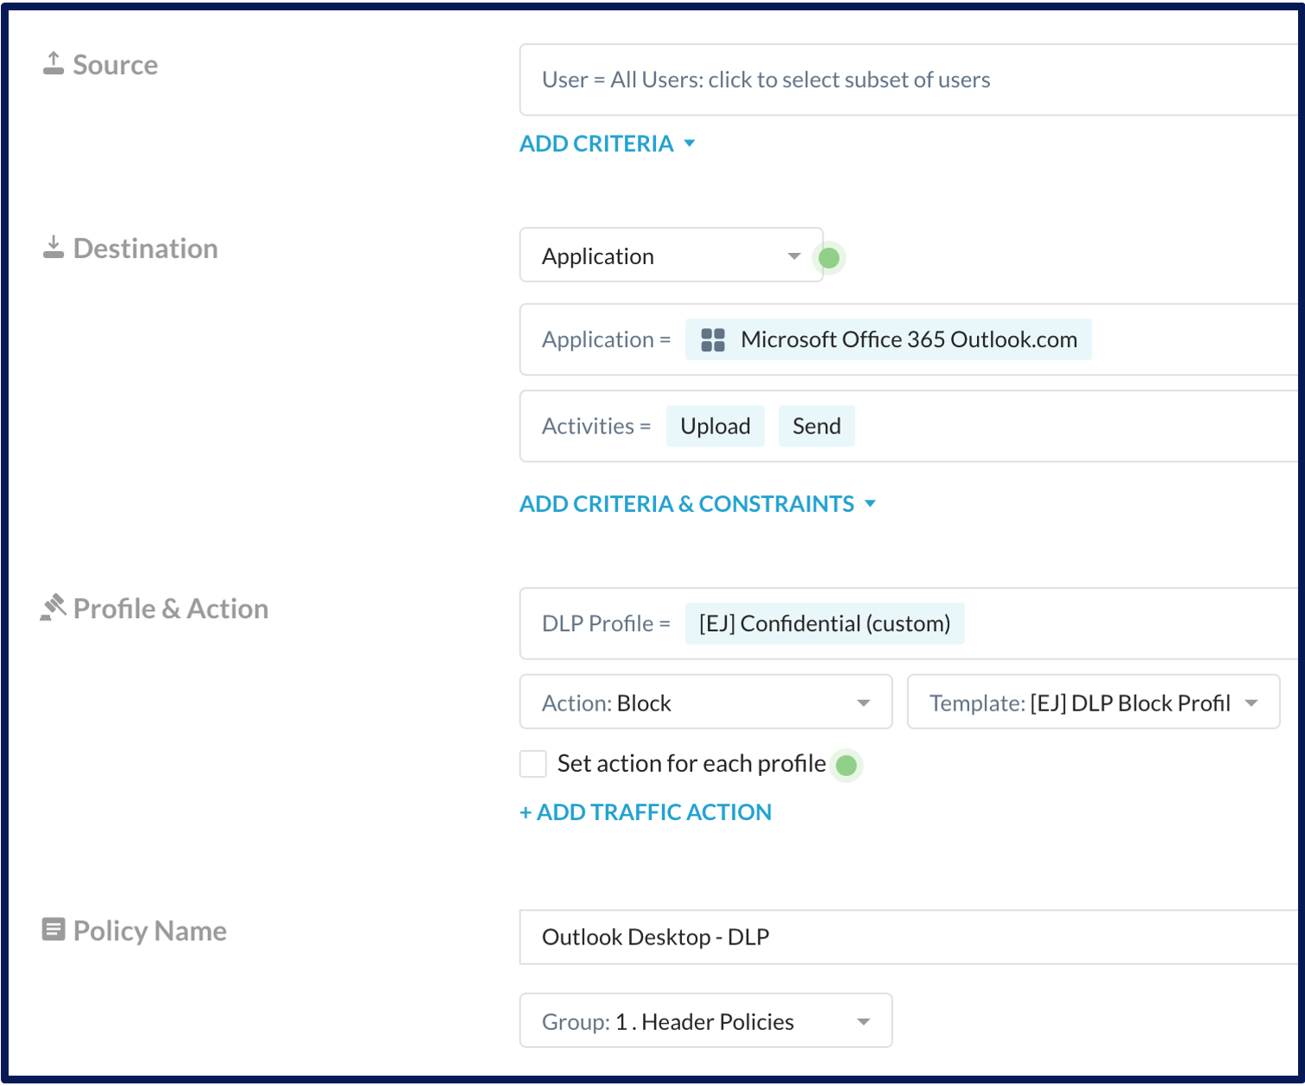Viewport: 1305px width, 1086px height.
Task: Select the Upload activity tag
Action: [x=716, y=426]
